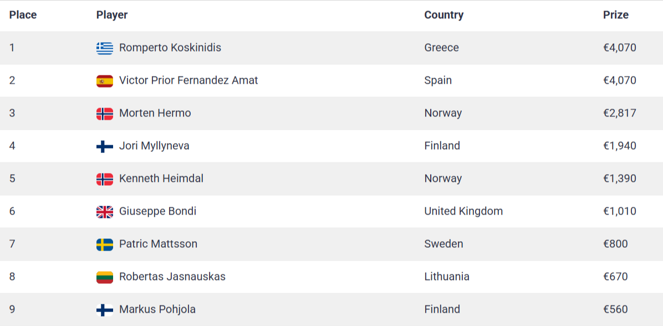
Task: Click the Greece flag icon
Action: [x=104, y=48]
